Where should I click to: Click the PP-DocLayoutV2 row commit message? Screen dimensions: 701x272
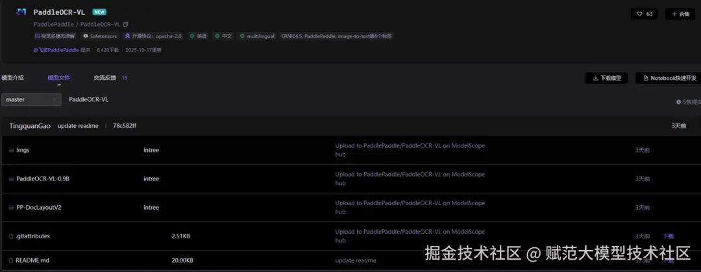pyautogui.click(x=410, y=208)
